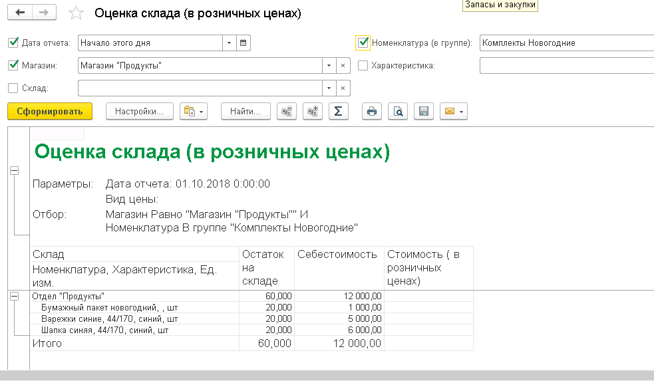Click the sum (Σ) toolbar icon
The height and width of the screenshot is (381, 654).
point(338,112)
